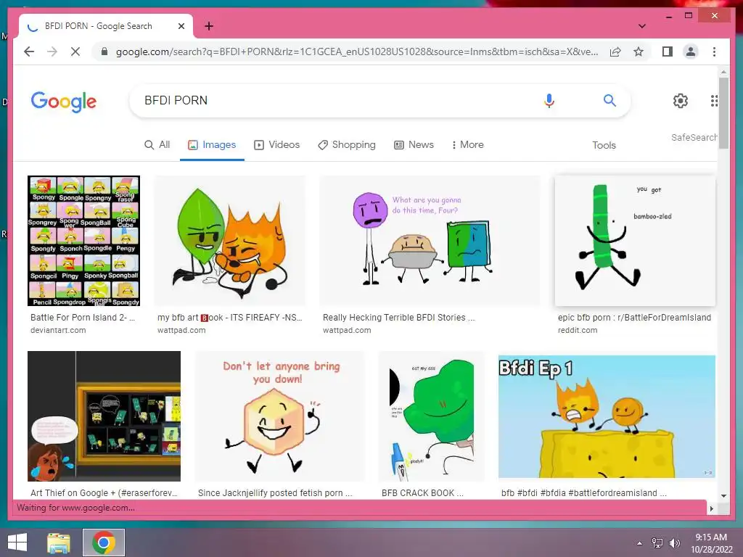Click the blue magnifier search button
743x557 pixels.
pyautogui.click(x=609, y=100)
